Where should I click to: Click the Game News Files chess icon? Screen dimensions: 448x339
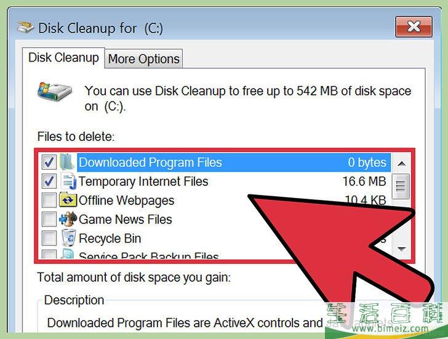pyautogui.click(x=68, y=219)
